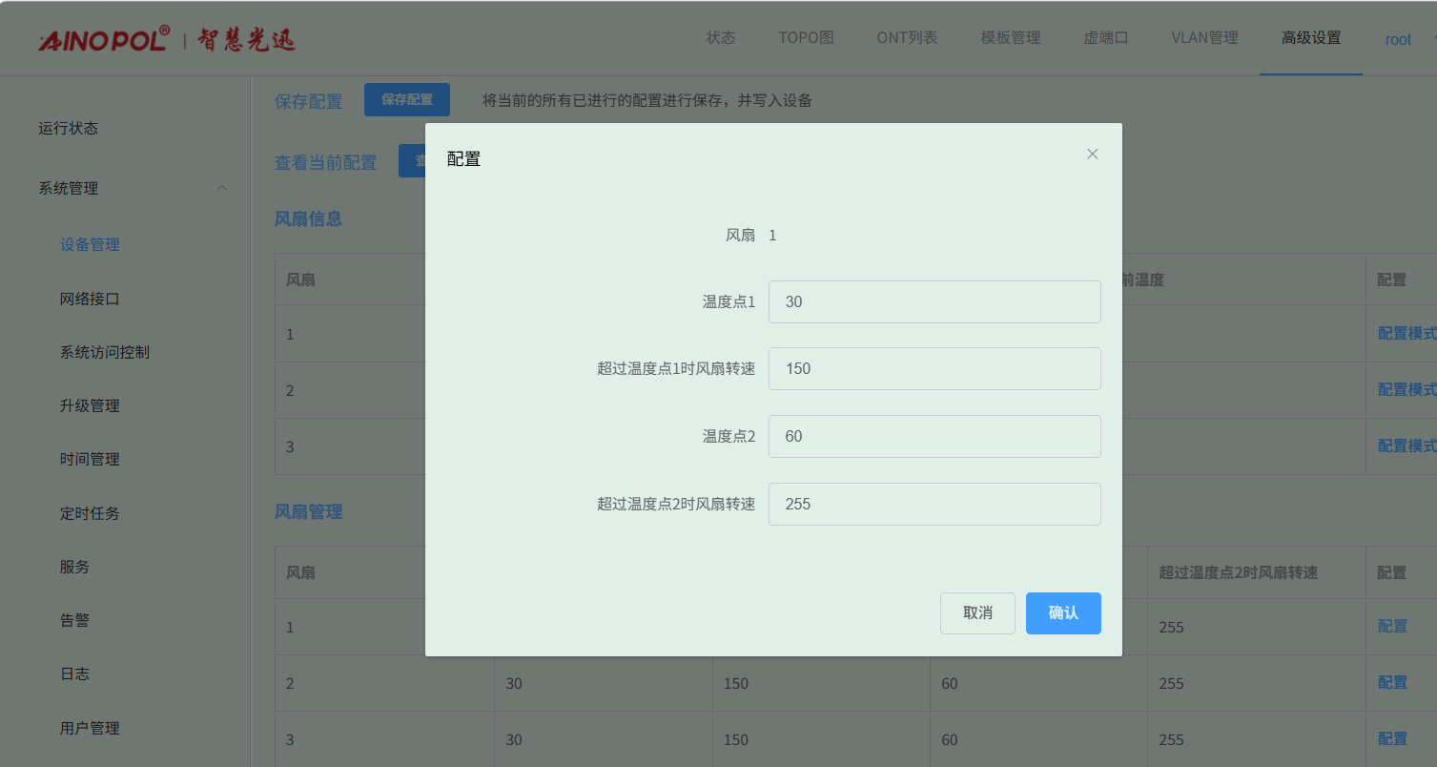Focus the 超过温度点1时风扇转速 input field

pyautogui.click(x=934, y=369)
